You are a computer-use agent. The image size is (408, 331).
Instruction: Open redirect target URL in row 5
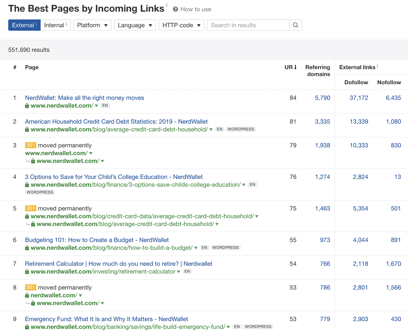point(125,224)
